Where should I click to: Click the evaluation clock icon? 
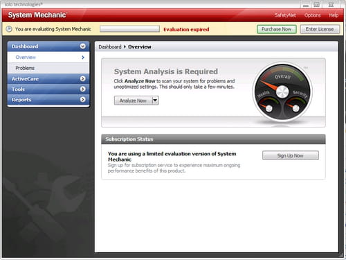pos(9,29)
